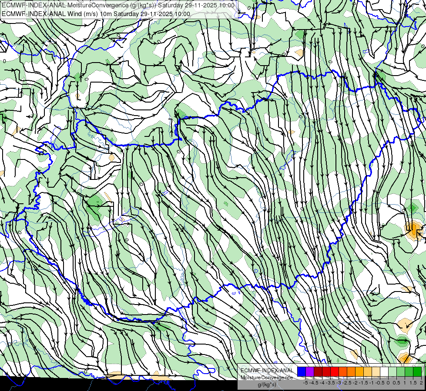426x391 pixels.
Task: Click the -2 legend tick label
Action: pyautogui.click(x=355, y=383)
